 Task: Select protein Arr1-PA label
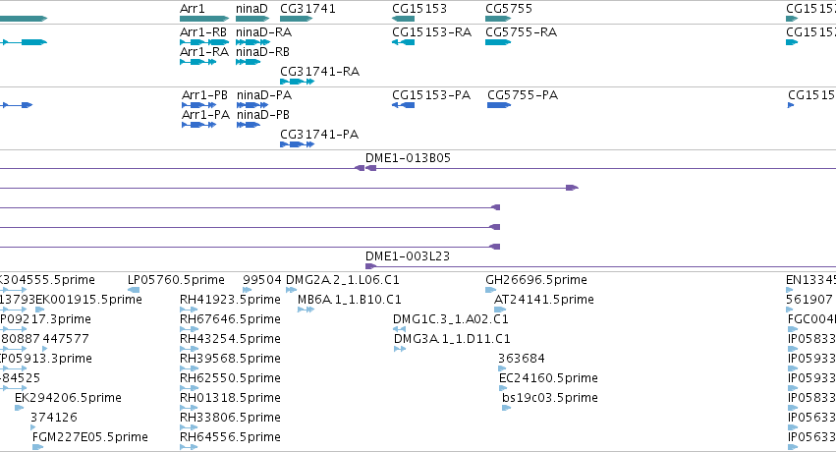205,115
